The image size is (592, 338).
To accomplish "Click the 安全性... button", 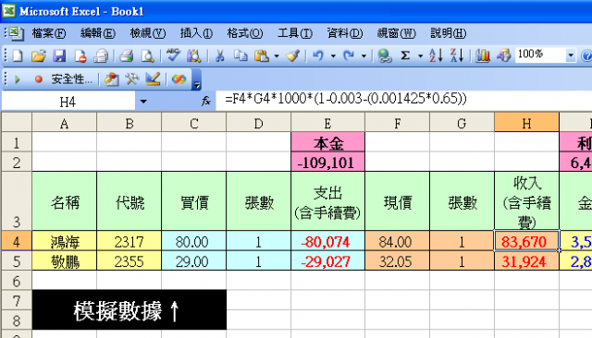I will 72,79.
